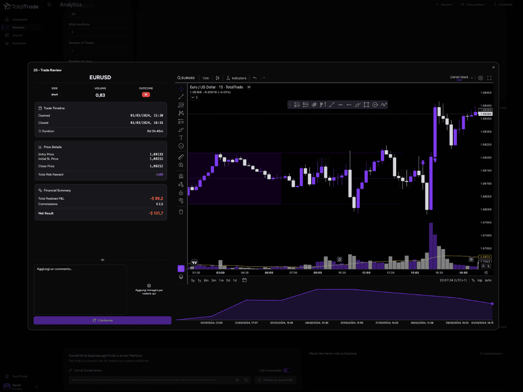Toggle lock all drawing tools
The image size is (523, 392).
[x=181, y=192]
